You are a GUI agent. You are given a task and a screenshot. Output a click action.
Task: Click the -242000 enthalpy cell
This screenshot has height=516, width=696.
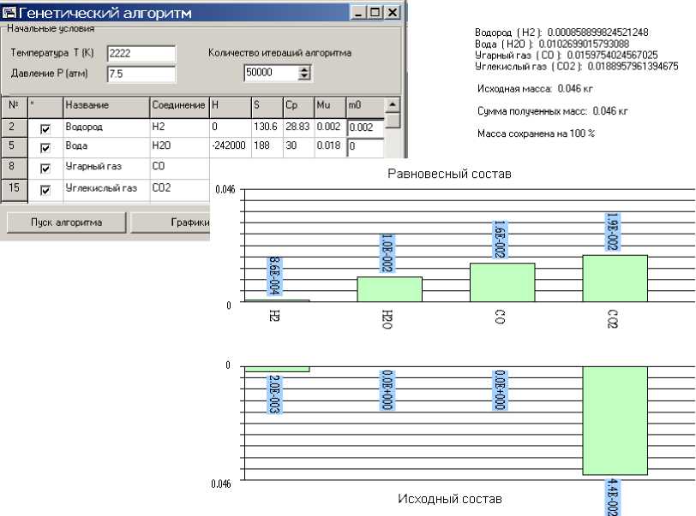[x=231, y=146]
